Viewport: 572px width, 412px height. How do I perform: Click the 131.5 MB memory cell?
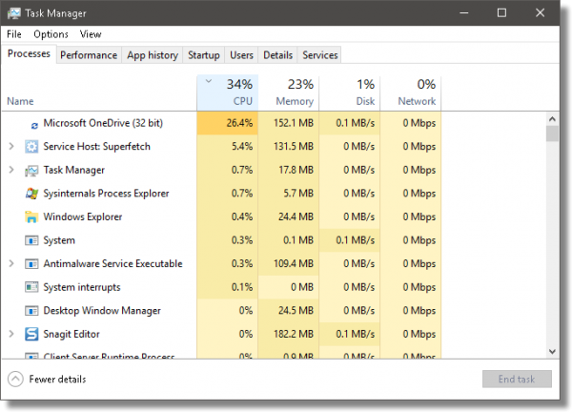(289, 146)
